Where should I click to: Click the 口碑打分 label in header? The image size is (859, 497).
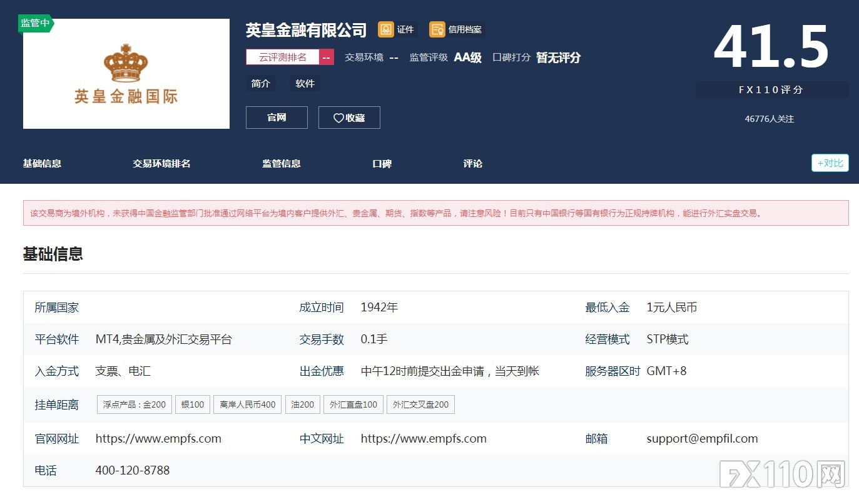[512, 58]
